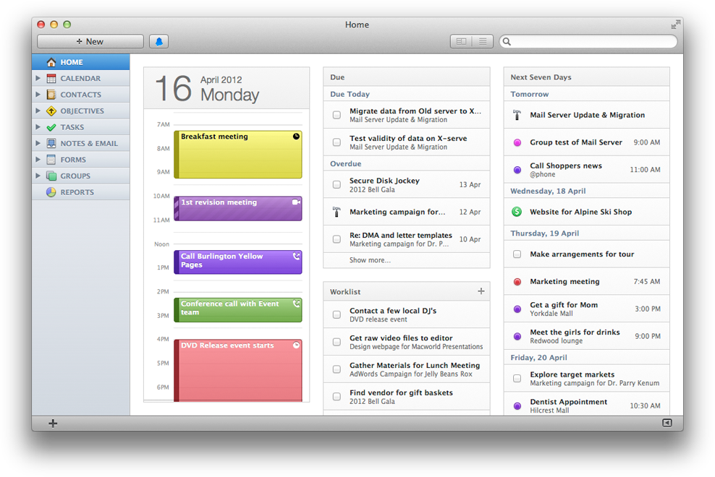This screenshot has width=715, height=477.
Task: Click the Notes & Email icon
Action: pyautogui.click(x=51, y=144)
